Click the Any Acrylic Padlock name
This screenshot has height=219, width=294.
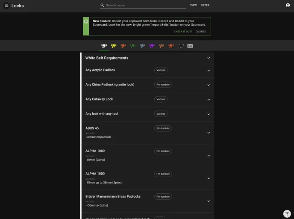point(100,70)
